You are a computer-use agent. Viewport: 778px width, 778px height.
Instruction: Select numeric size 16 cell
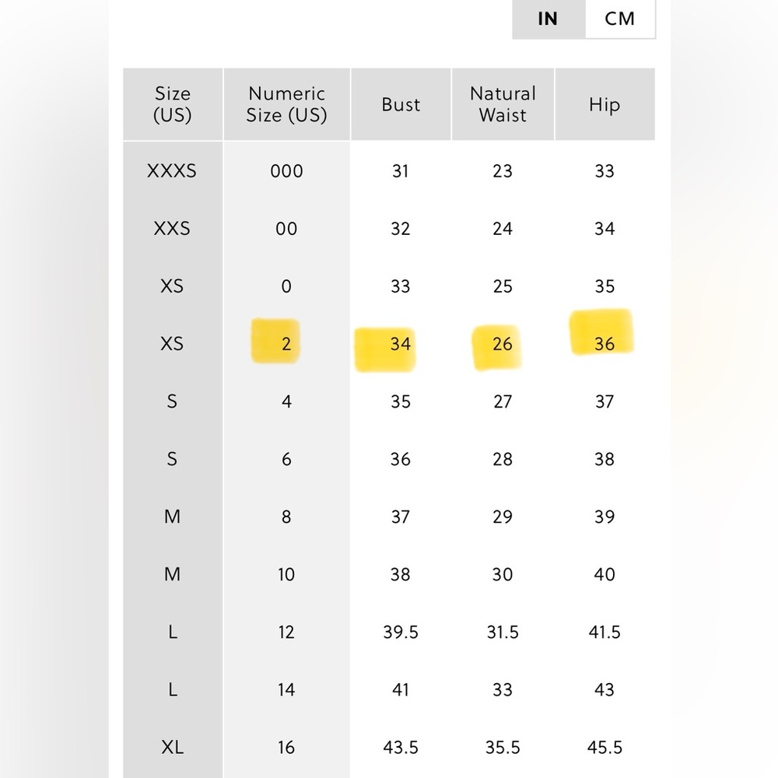(286, 747)
